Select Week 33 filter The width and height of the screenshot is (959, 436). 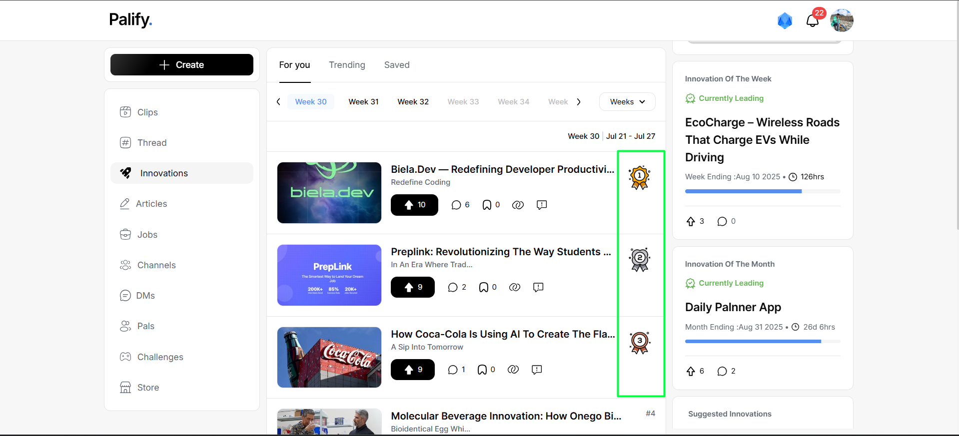point(463,102)
